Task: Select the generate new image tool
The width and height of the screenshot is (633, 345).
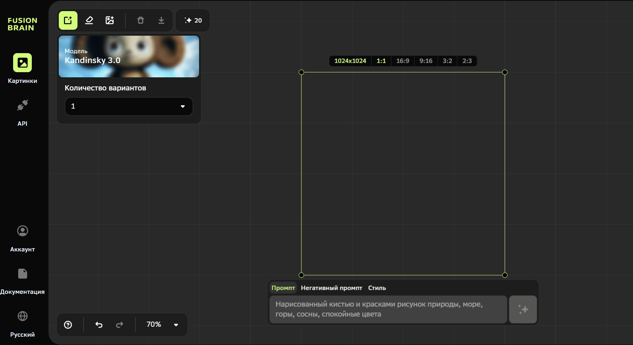Action: tap(68, 21)
